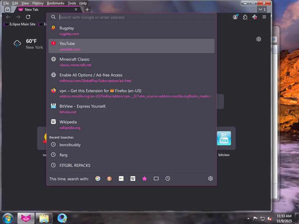Close the New Tab tab

coord(76,9)
